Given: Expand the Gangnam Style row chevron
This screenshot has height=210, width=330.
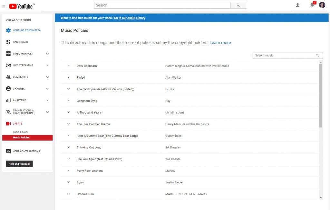Looking at the screenshot, I should 68,101.
